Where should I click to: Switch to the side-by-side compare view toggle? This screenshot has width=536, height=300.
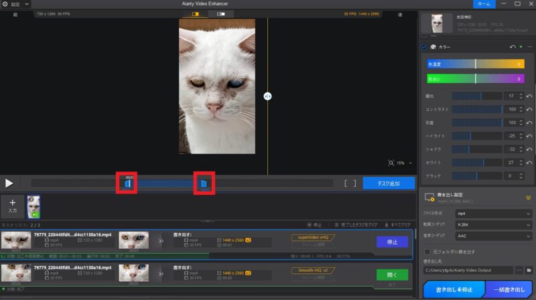(x=220, y=13)
